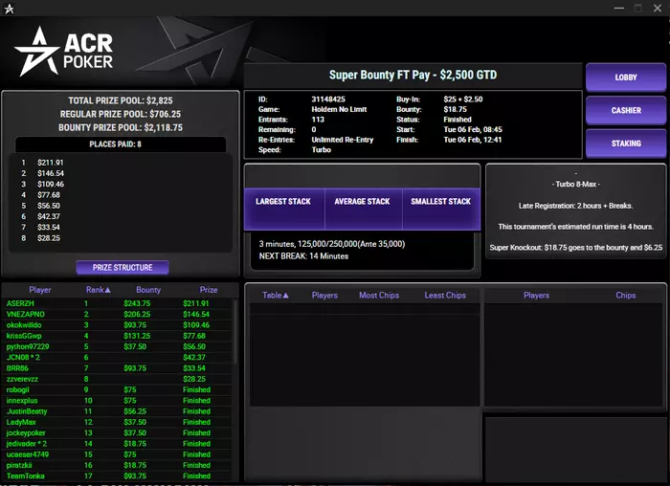Sort players list by Player column
This screenshot has height=486, width=670.
coord(40,290)
